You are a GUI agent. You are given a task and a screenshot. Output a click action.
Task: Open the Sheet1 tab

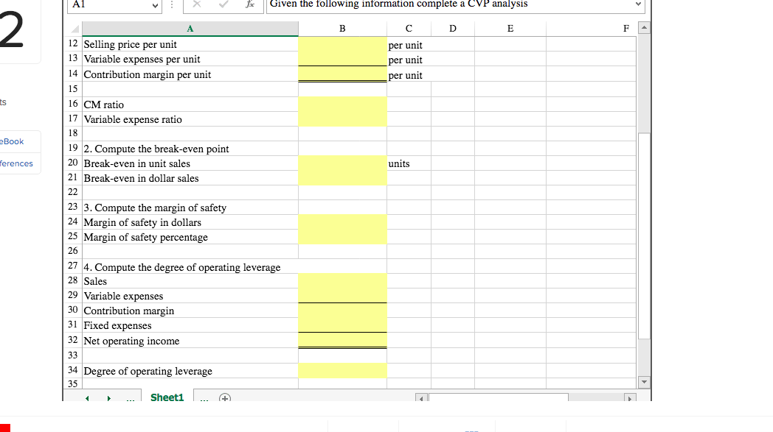click(167, 397)
